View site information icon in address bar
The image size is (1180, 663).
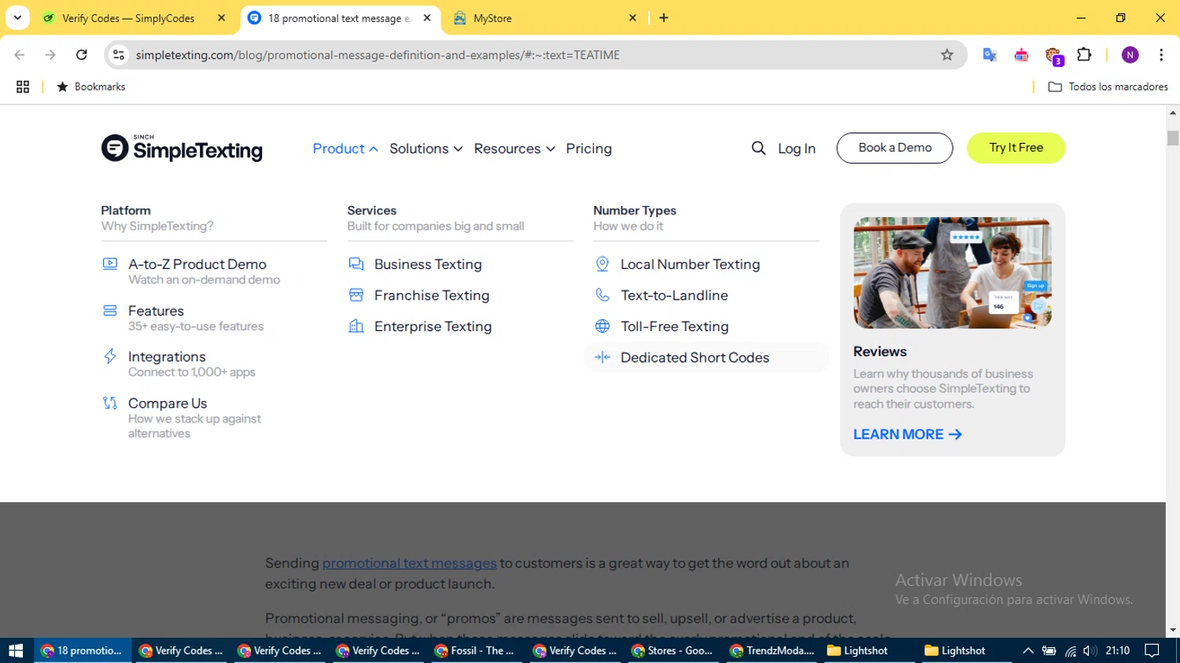click(x=119, y=55)
